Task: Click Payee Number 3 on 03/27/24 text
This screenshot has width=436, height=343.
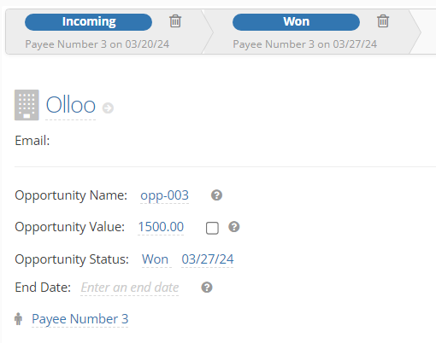Action: tap(305, 44)
